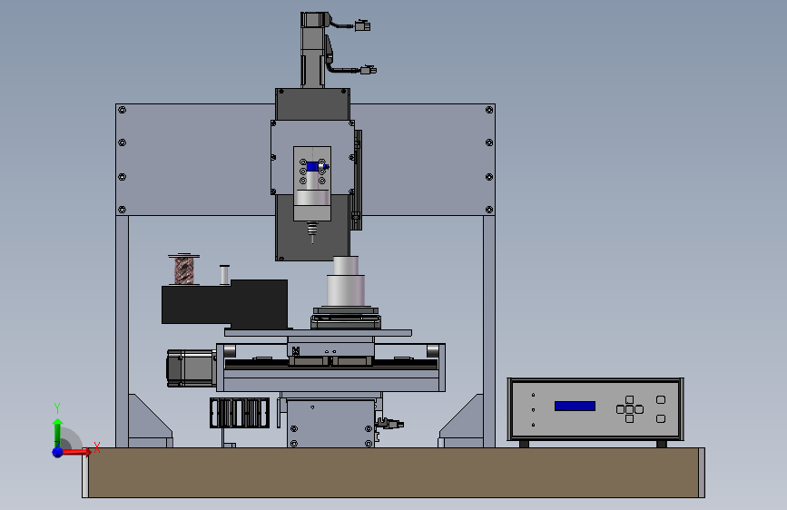Select the right triangular gusset bracket

point(461,421)
